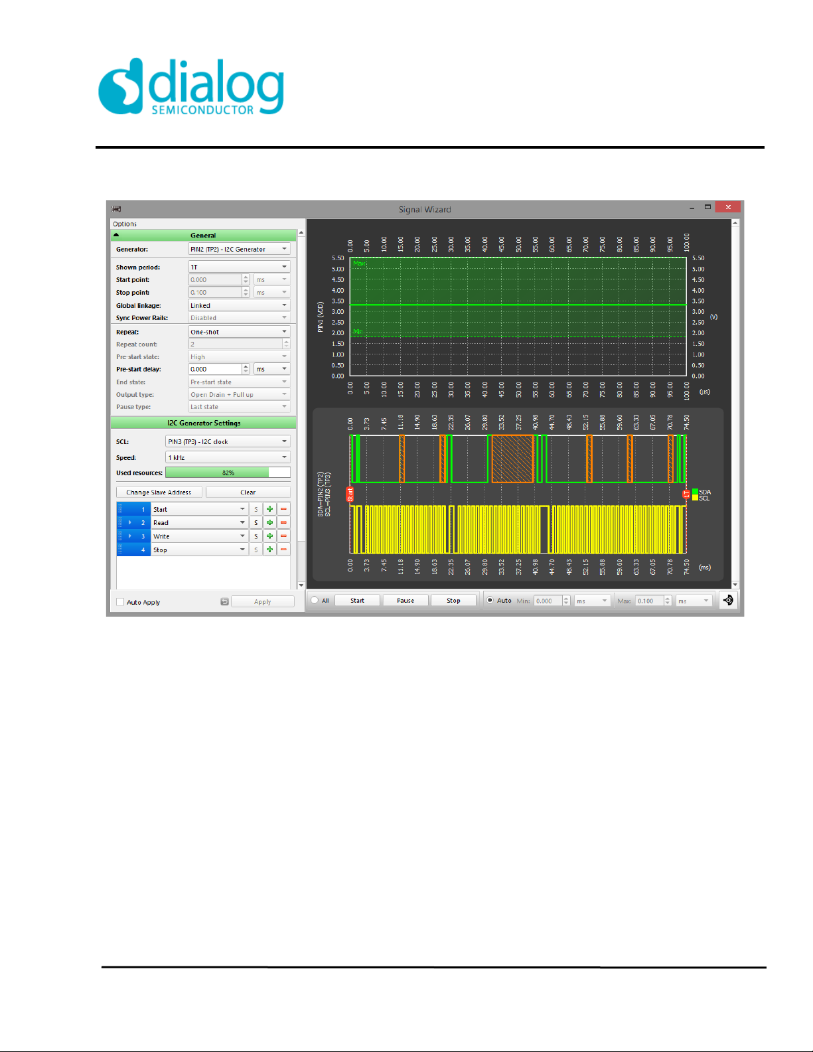This screenshot has height=1052, width=813.
Task: Open the Repeat One-shot dropdown
Action: point(239,332)
